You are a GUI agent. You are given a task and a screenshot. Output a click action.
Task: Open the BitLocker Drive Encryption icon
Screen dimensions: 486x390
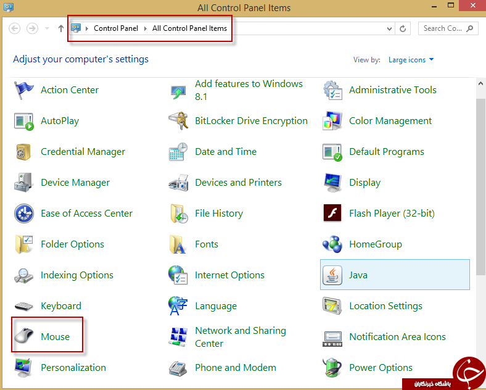tap(178, 120)
